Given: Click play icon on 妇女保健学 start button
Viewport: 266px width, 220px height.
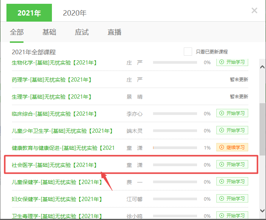Looking at the screenshot, I should (x=222, y=199).
